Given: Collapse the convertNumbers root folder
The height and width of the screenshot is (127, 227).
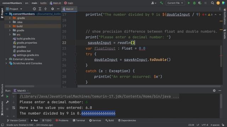Looking at the screenshot, I should coord(6,14).
